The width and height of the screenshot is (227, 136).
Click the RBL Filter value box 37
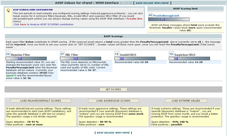[62, 54]
